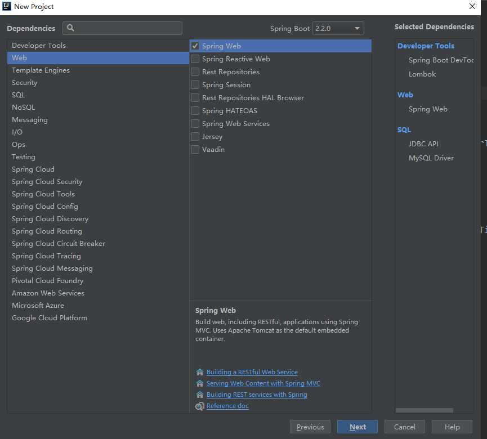Choose Pivotal Cloud Foundry category
Image resolution: width=487 pixels, height=439 pixels.
[x=98, y=281]
